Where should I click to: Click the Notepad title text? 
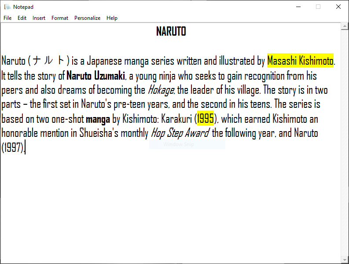pos(23,7)
